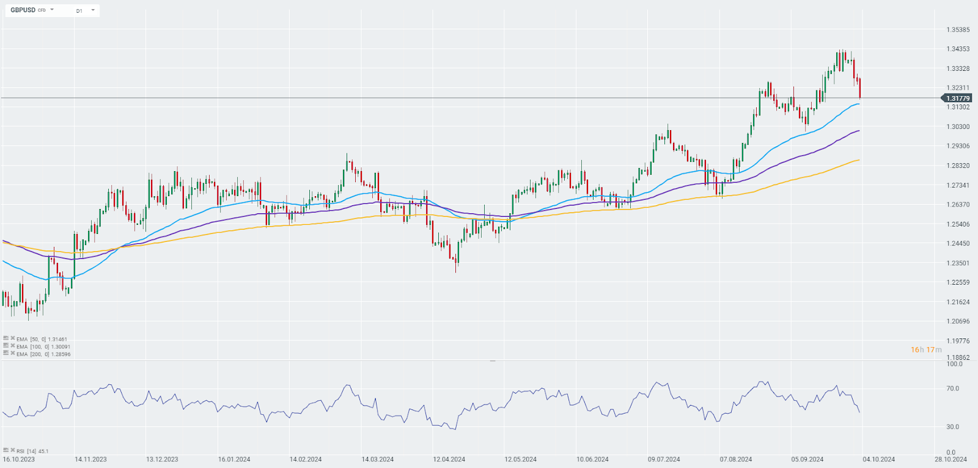The height and width of the screenshot is (468, 978).
Task: Remove the EMA 200 indicator with its X
Action: coord(13,353)
